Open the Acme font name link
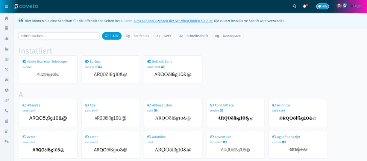 pyautogui.click(x=31, y=137)
